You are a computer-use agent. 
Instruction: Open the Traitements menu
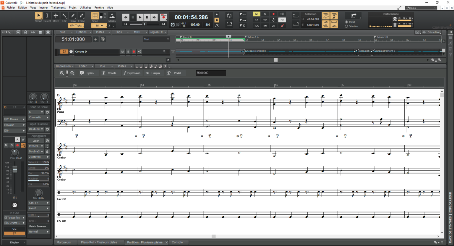pos(59,7)
